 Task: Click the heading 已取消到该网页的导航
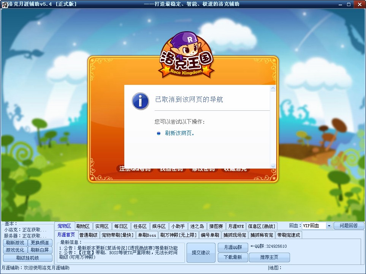click(x=189, y=100)
